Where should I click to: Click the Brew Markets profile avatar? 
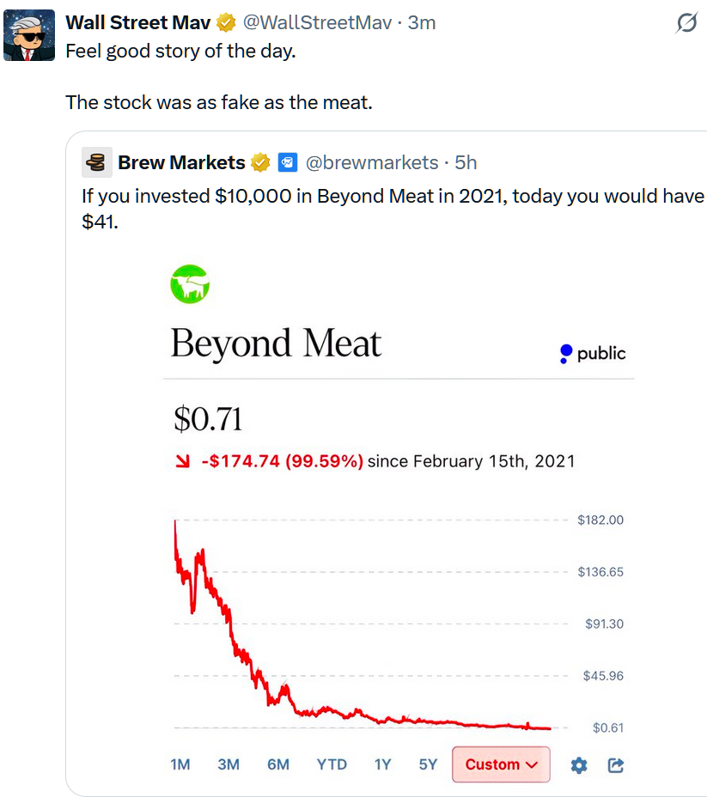click(97, 161)
